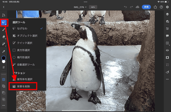Select the Brush tool
This screenshot has height=112, width=171.
click(4, 30)
